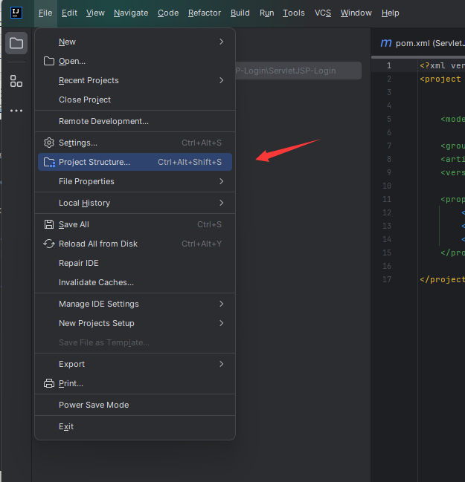Viewport: 465px width, 482px height.
Task: Open the Structure tool window icon
Action: (x=16, y=81)
